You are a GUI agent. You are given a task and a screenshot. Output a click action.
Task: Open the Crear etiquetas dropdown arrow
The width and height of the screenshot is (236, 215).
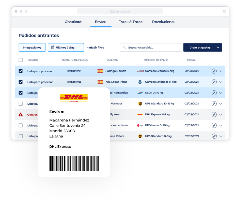(218, 48)
